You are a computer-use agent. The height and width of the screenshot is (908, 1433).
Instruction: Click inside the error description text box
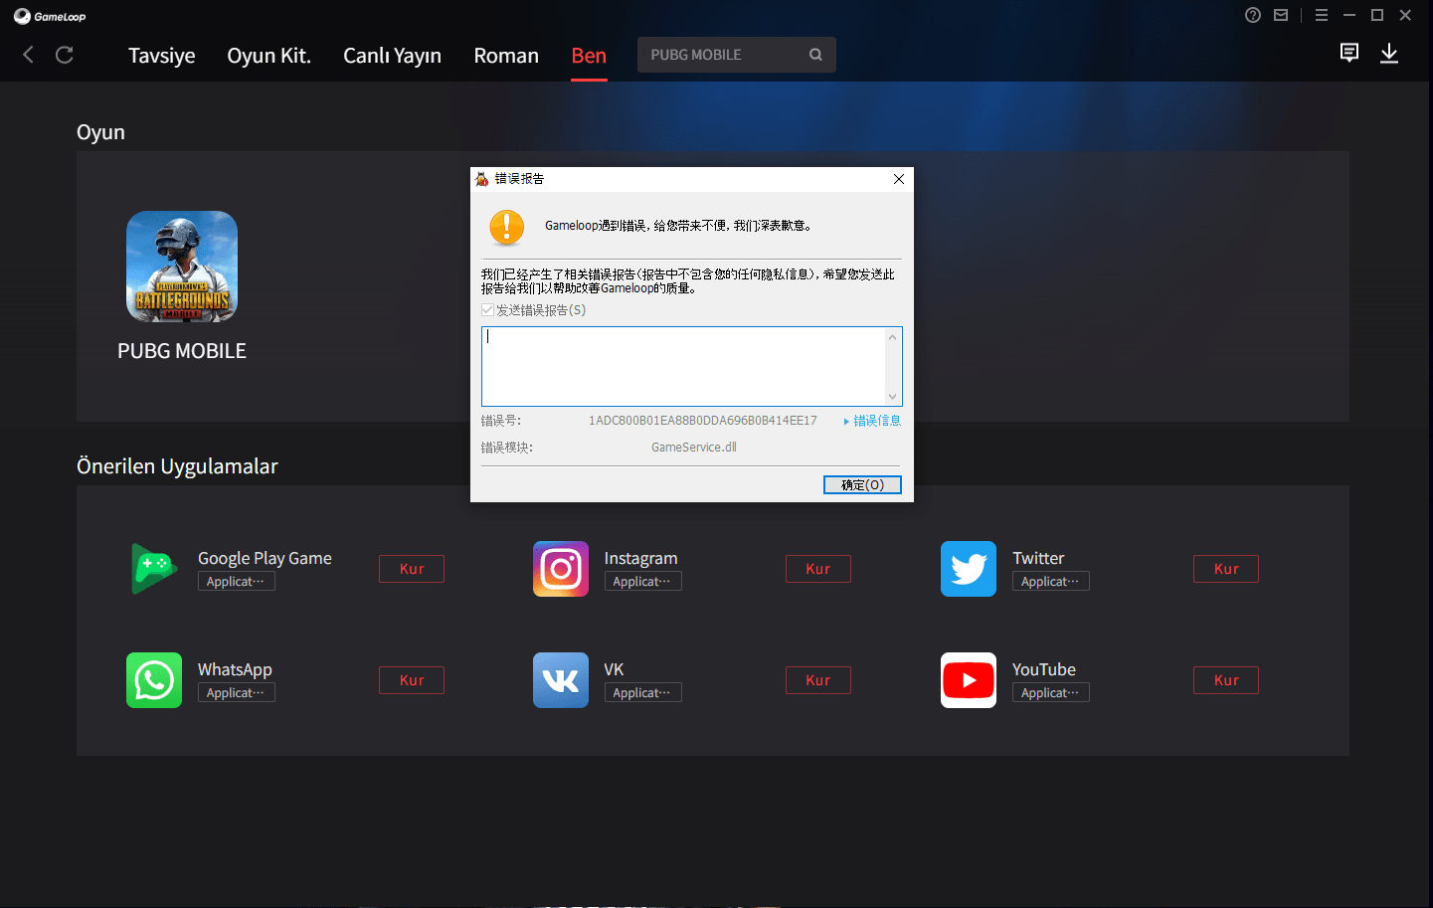(x=683, y=366)
